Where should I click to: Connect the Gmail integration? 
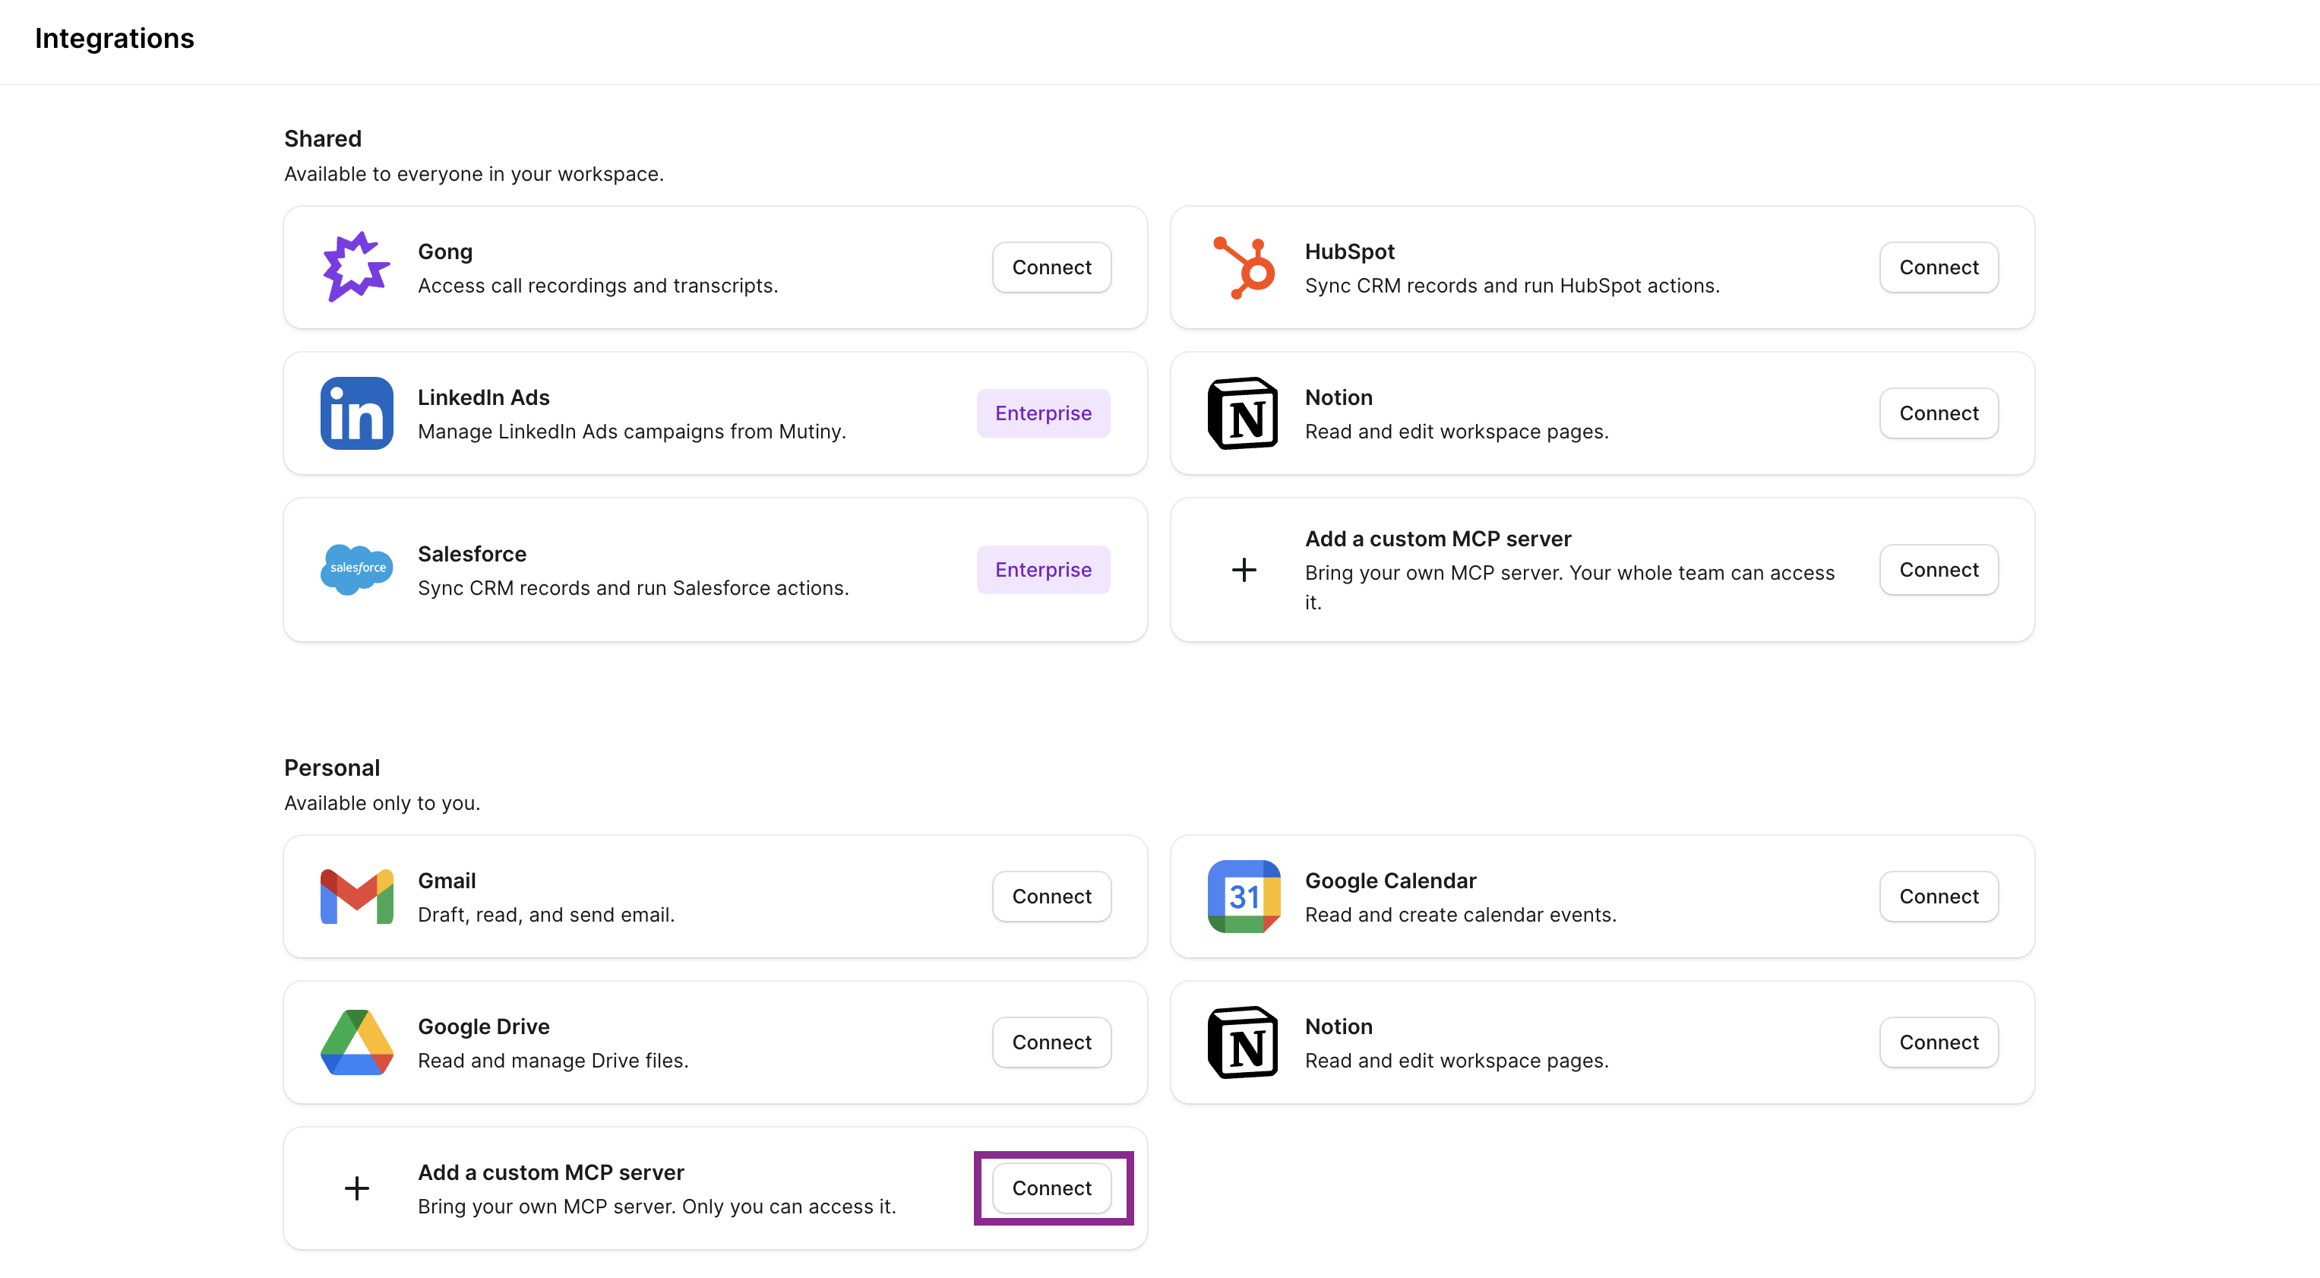(1051, 896)
